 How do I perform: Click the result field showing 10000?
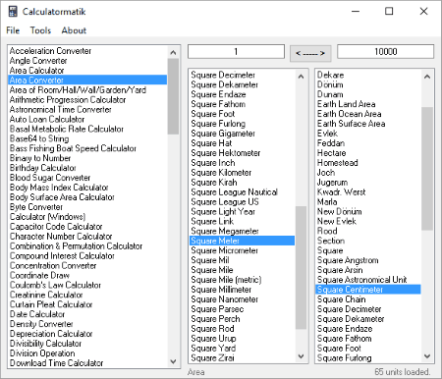[386, 51]
